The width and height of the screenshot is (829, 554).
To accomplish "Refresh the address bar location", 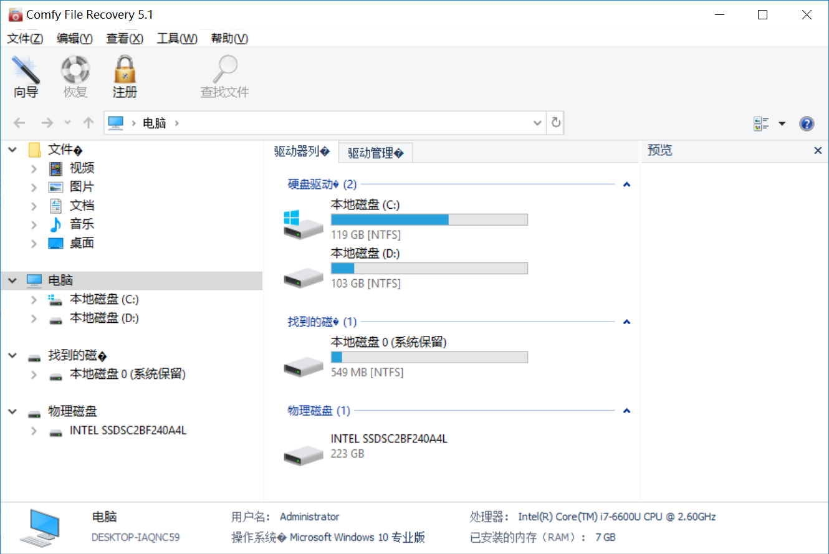I will click(556, 123).
